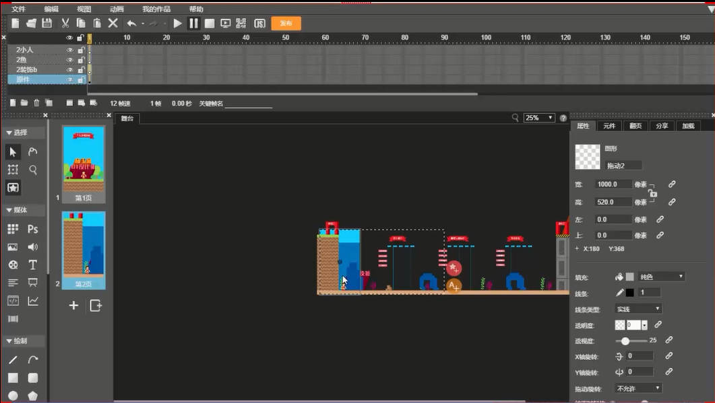Viewport: 715px width, 403px height.
Task: Open the 编辑 menu
Action: click(x=51, y=9)
